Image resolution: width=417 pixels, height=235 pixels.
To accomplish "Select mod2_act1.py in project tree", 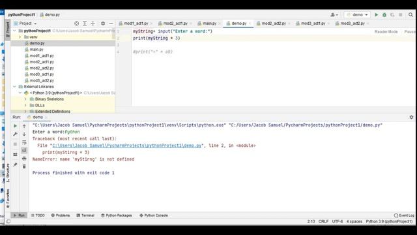I will pyautogui.click(x=42, y=62).
